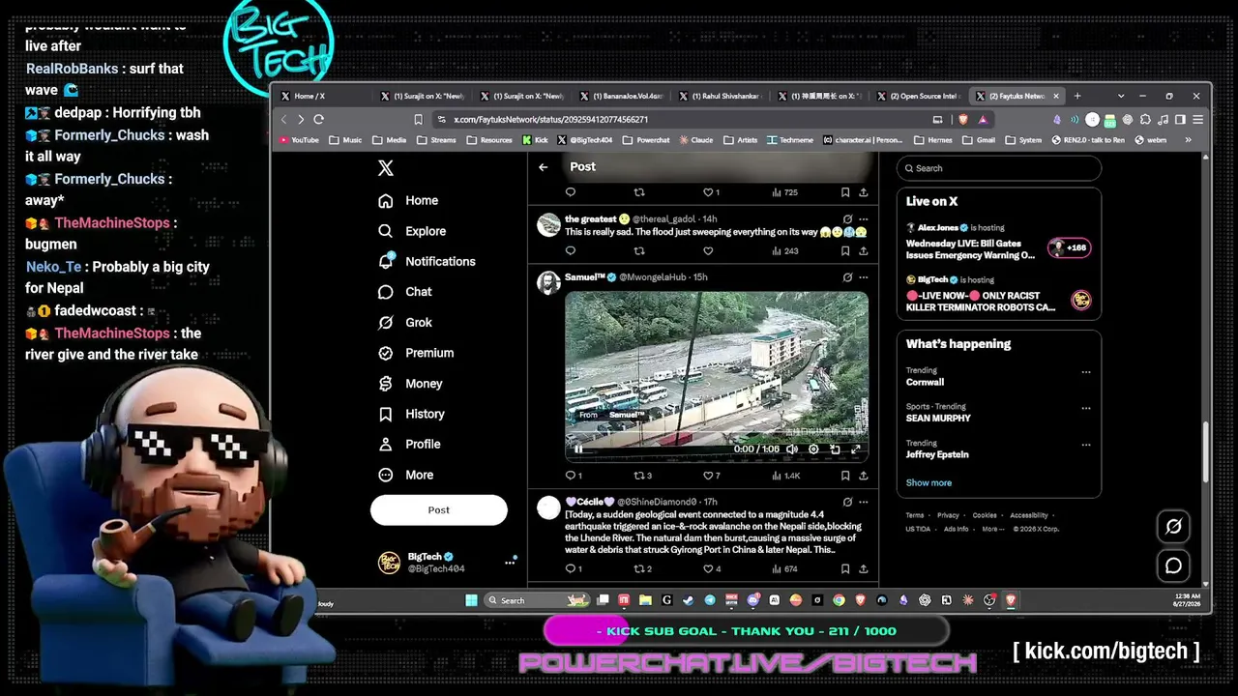The height and width of the screenshot is (696, 1238).
Task: Switch to the Open Source Intel tab
Action: (920, 96)
